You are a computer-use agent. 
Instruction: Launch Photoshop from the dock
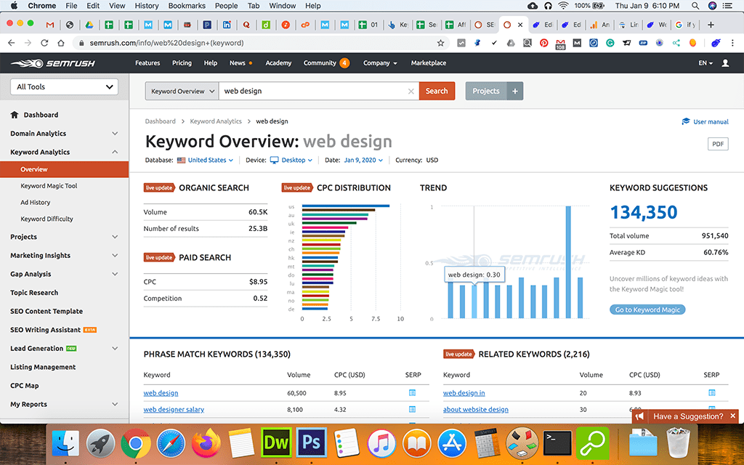[x=311, y=443]
